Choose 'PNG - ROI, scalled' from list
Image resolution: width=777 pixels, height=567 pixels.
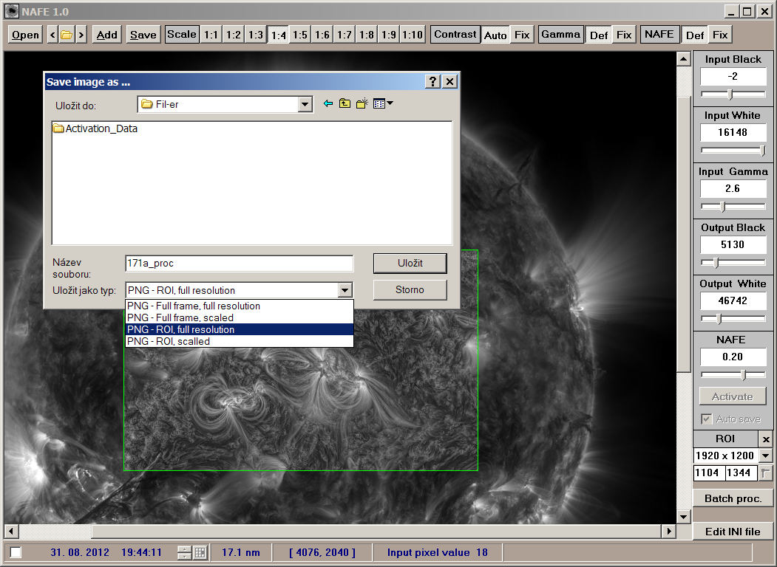click(x=169, y=341)
